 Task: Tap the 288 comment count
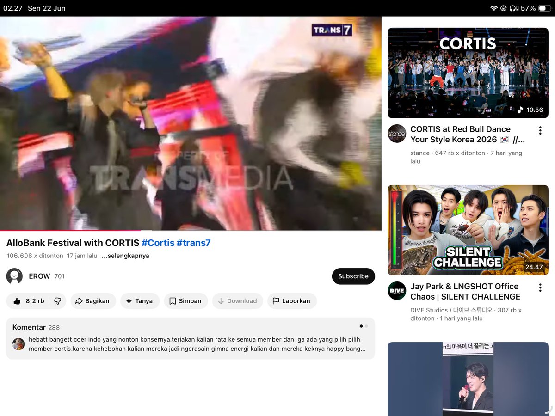(54, 327)
